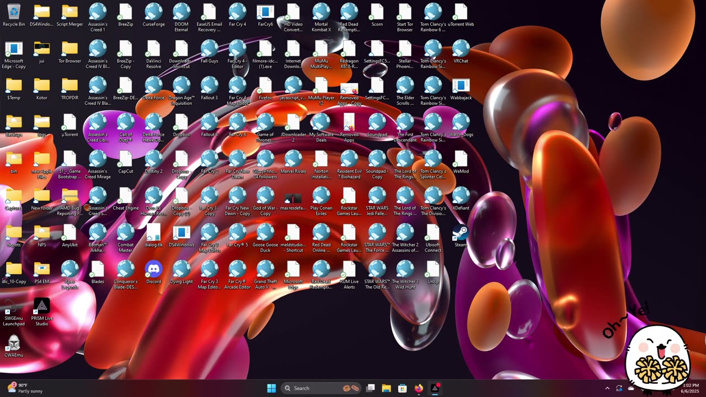Select the Soundpad desktop shortcut
Screen dimensions: 706x397
(377, 126)
